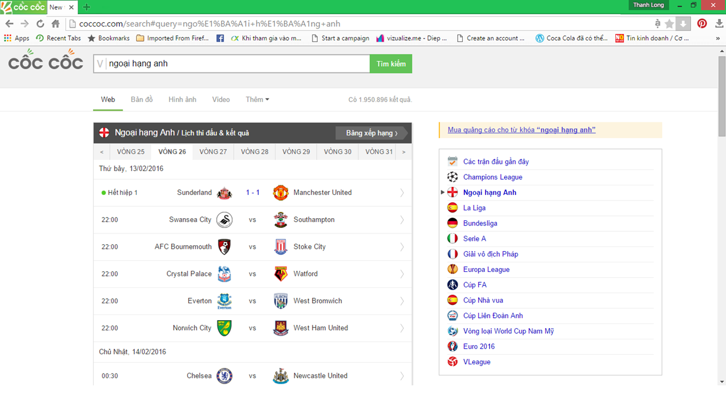Open the La Liga link
This screenshot has width=726, height=408.
coord(474,208)
